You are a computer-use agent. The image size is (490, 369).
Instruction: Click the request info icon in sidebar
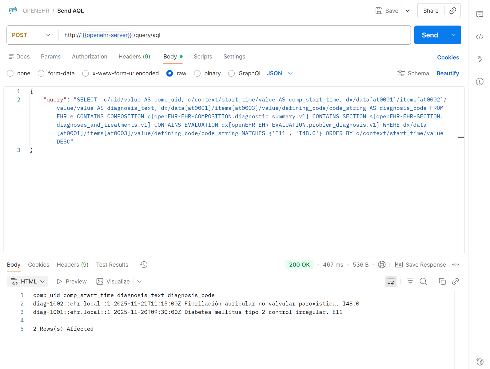point(480,82)
